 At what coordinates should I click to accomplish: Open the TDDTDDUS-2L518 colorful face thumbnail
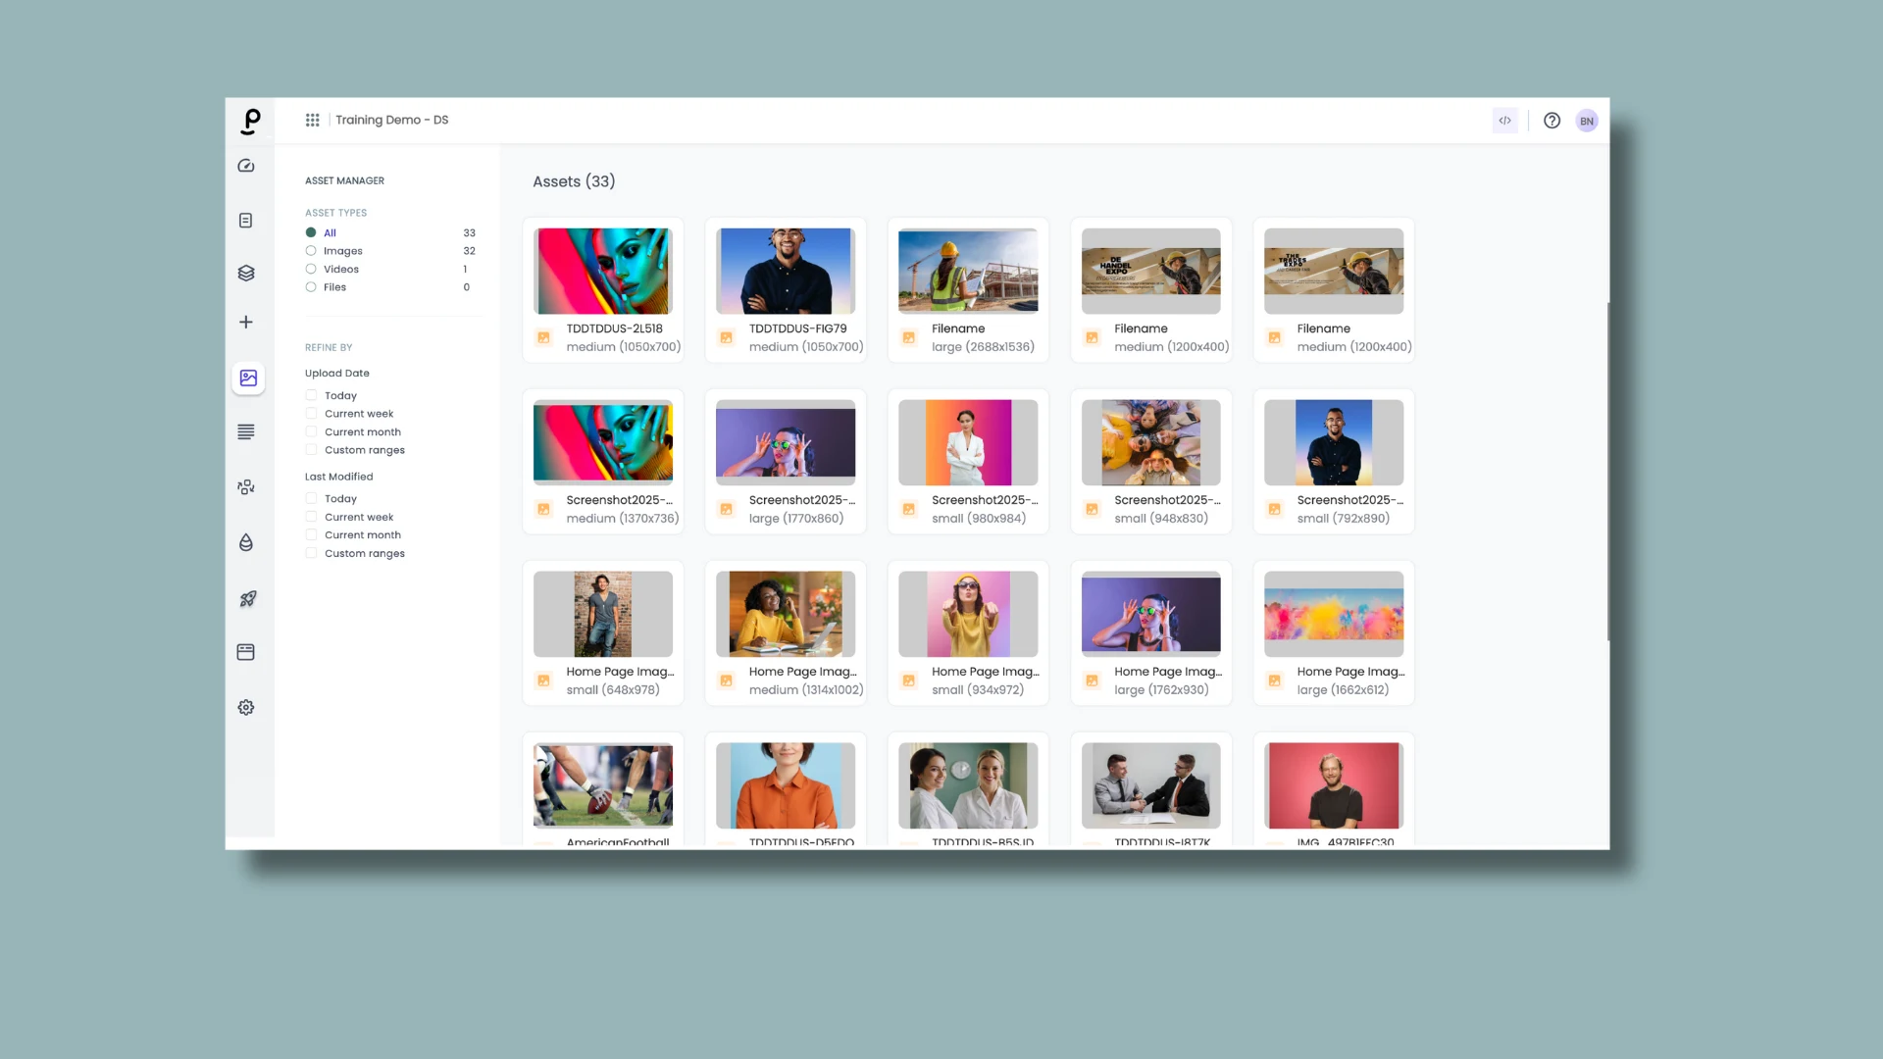603,271
